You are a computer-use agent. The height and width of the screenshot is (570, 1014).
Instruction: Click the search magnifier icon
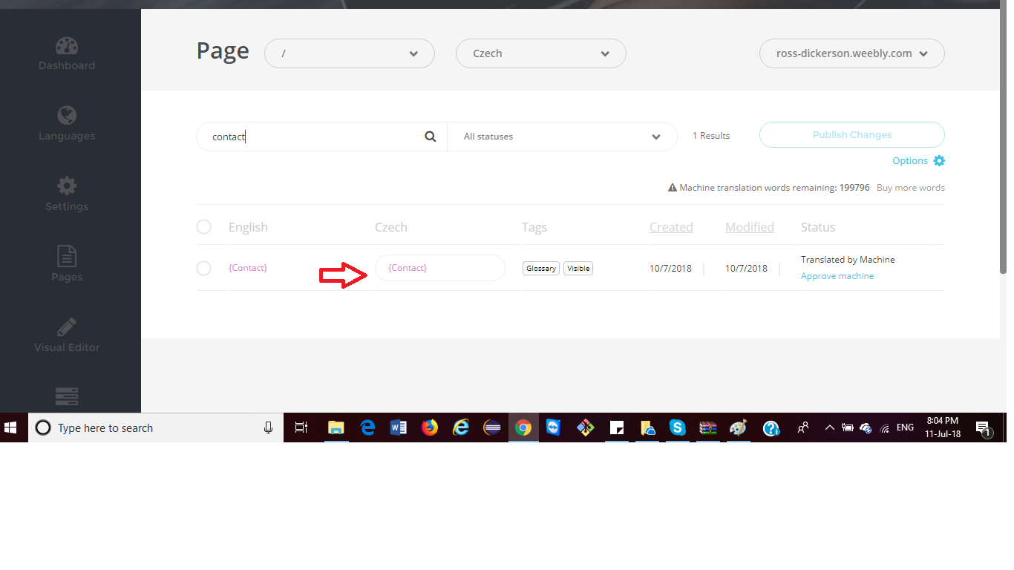(x=430, y=137)
